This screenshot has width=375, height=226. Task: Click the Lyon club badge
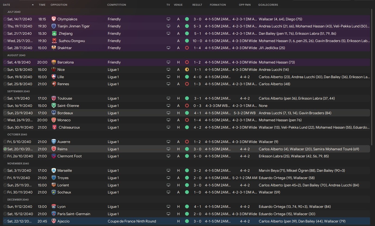pos(54,206)
